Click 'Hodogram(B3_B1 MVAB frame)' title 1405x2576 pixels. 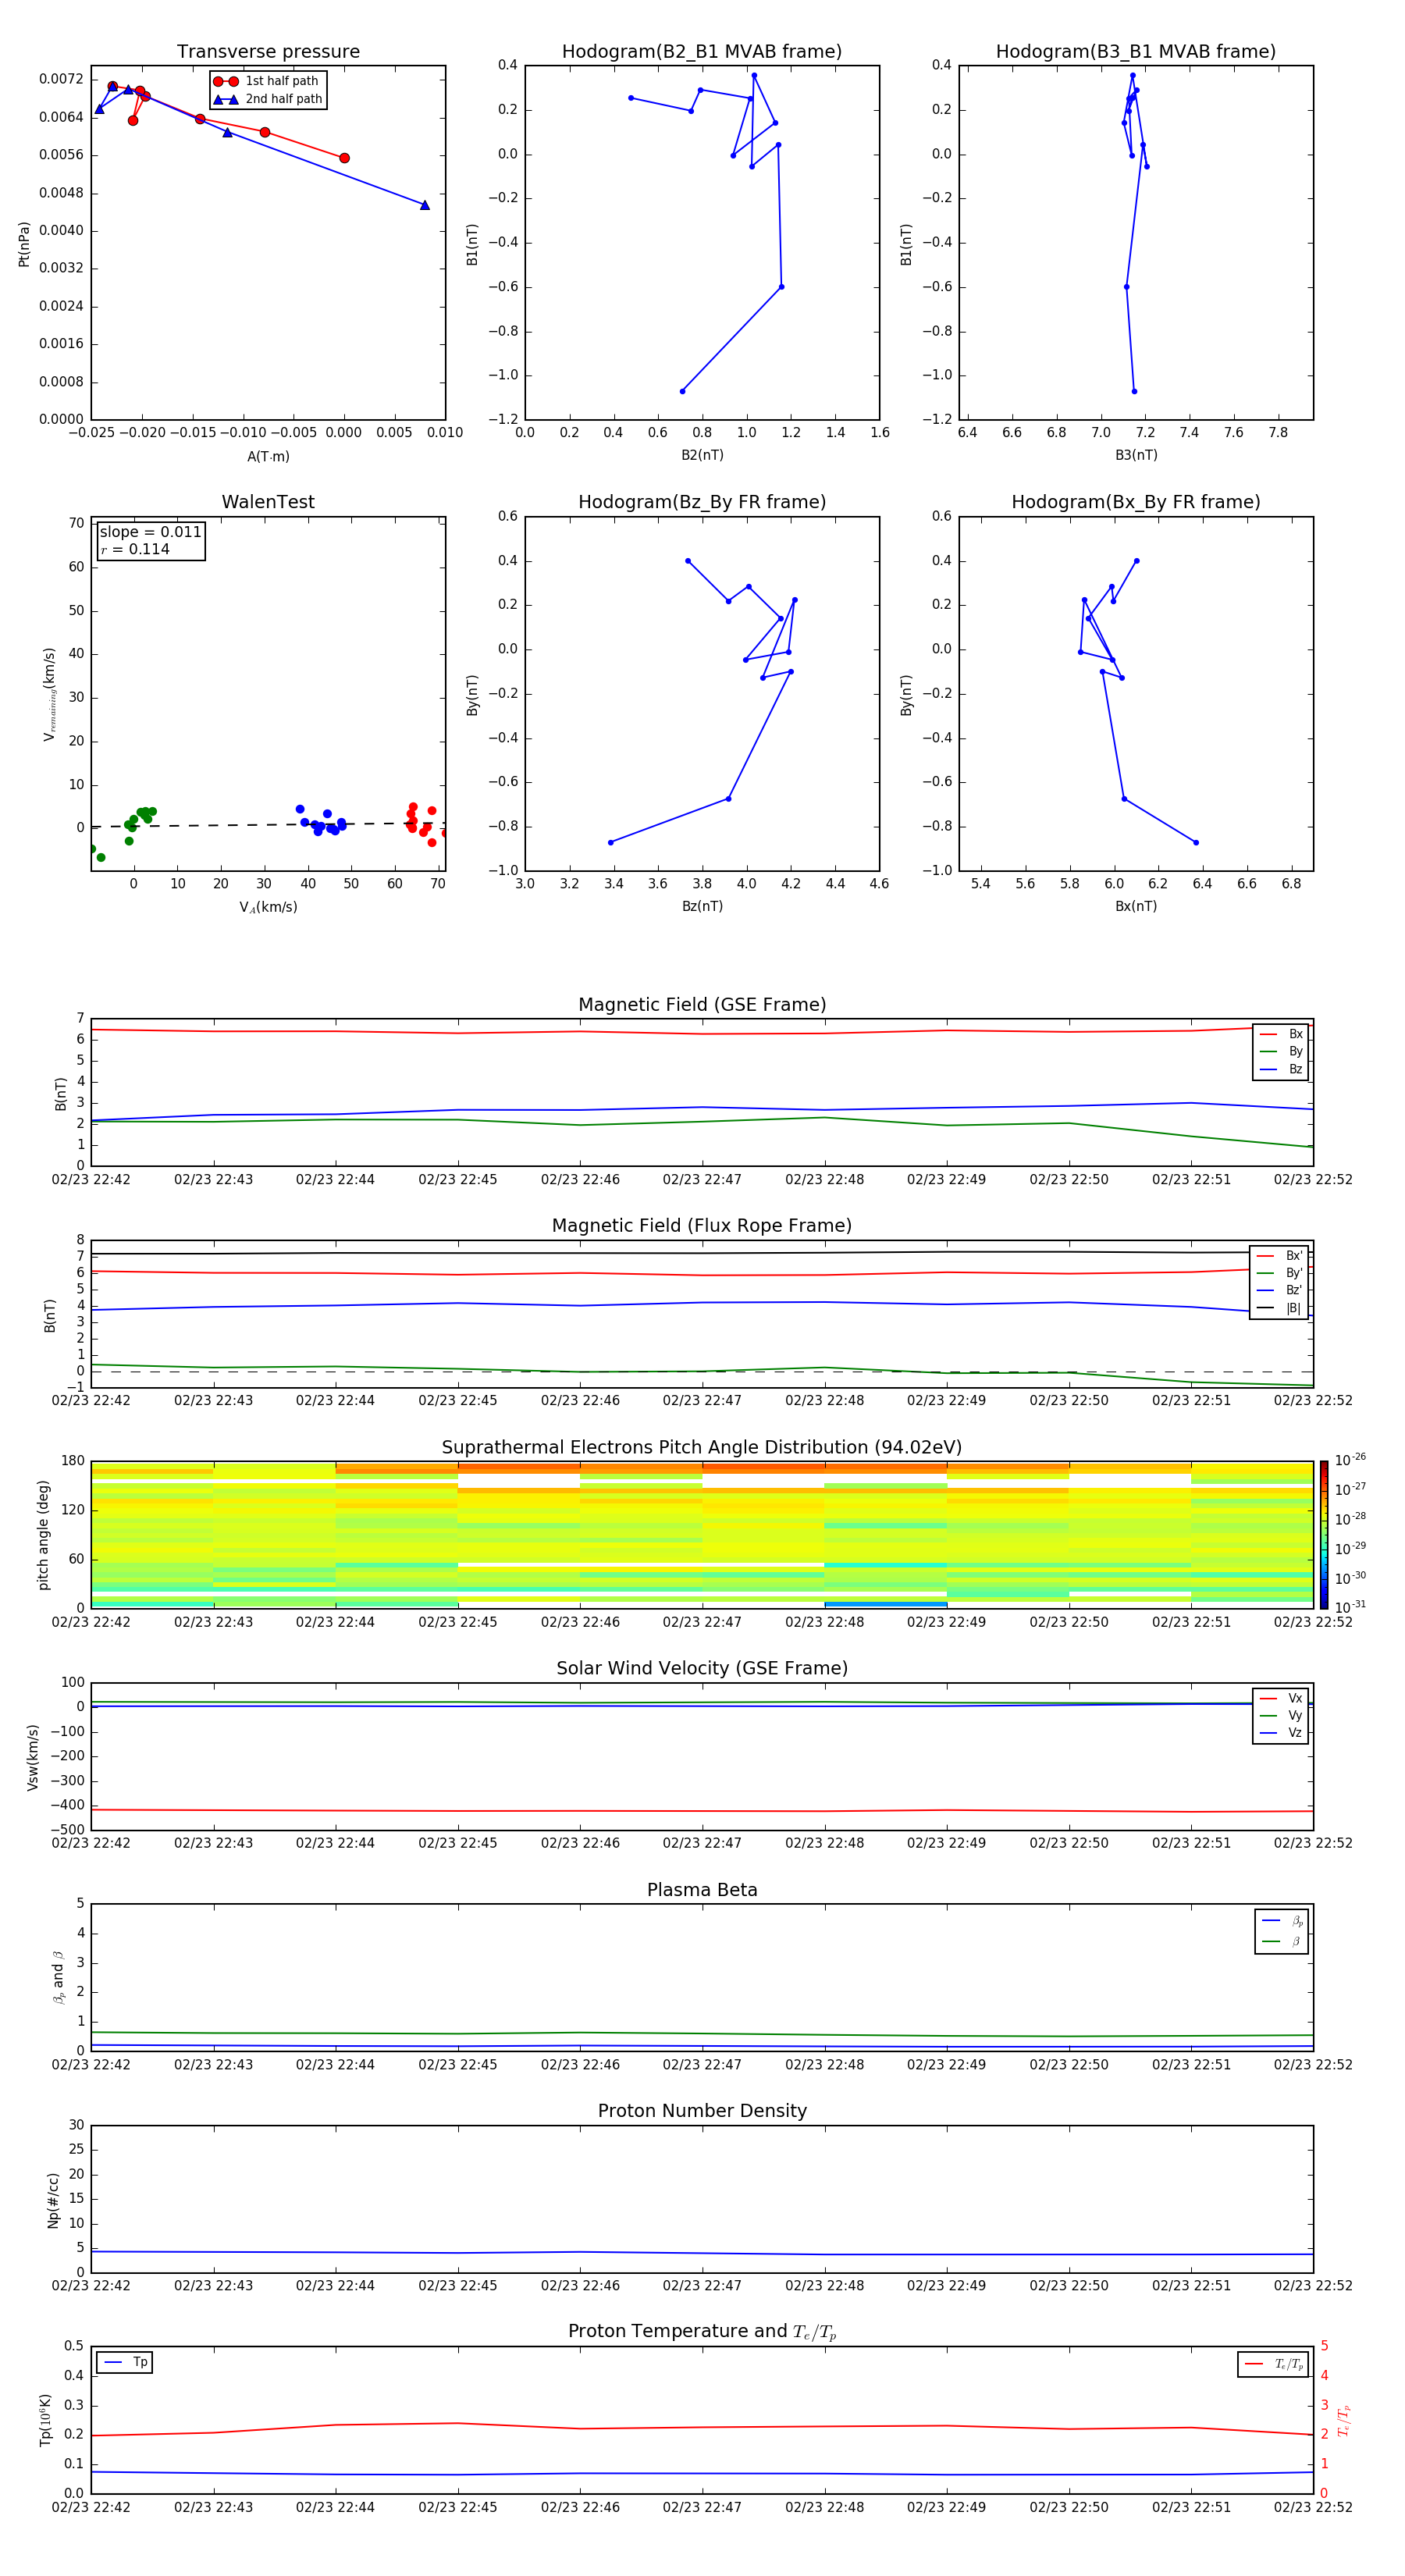click(1136, 52)
